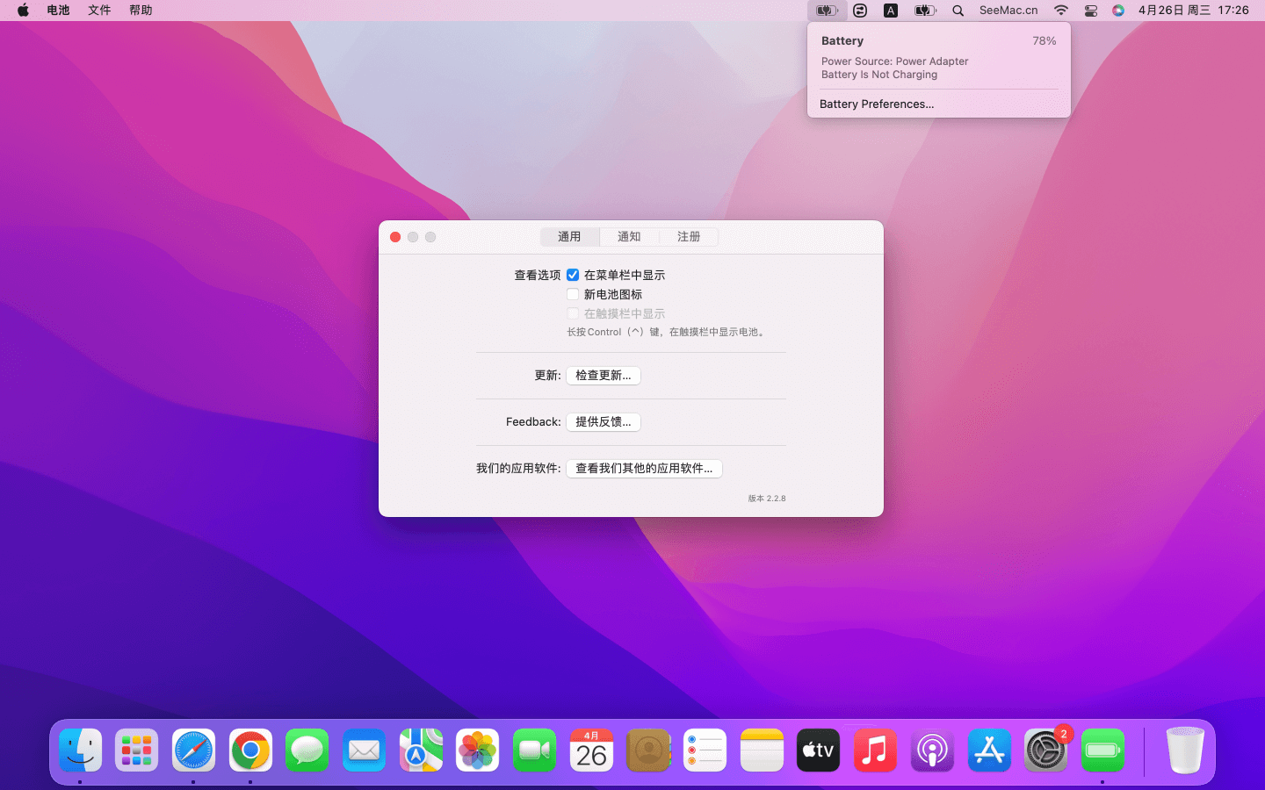The height and width of the screenshot is (790, 1265).
Task: Open System Preferences in the Dock
Action: click(x=1045, y=750)
